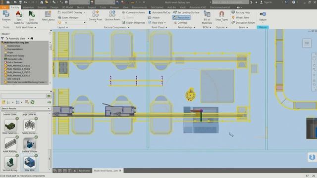Viewport: 317px width, 178px height.
Task: Select the Surface Grinder asset thumbnail
Action: coord(29,144)
